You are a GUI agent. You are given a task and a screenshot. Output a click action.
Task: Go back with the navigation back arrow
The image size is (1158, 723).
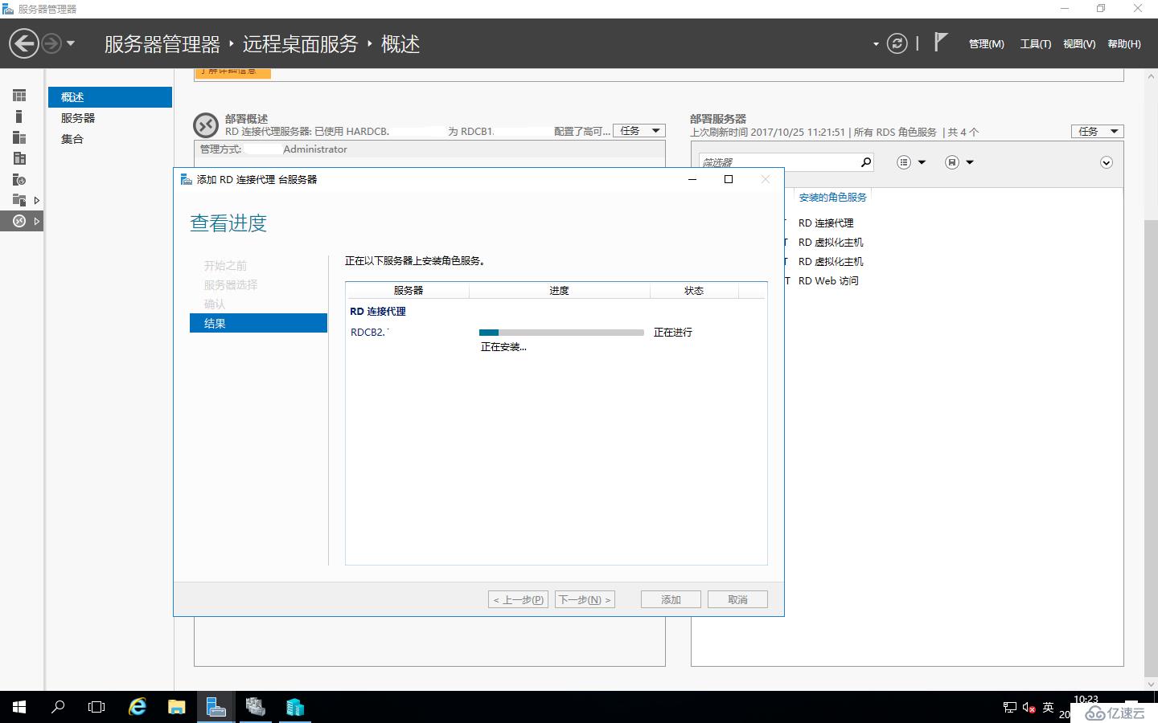point(24,43)
